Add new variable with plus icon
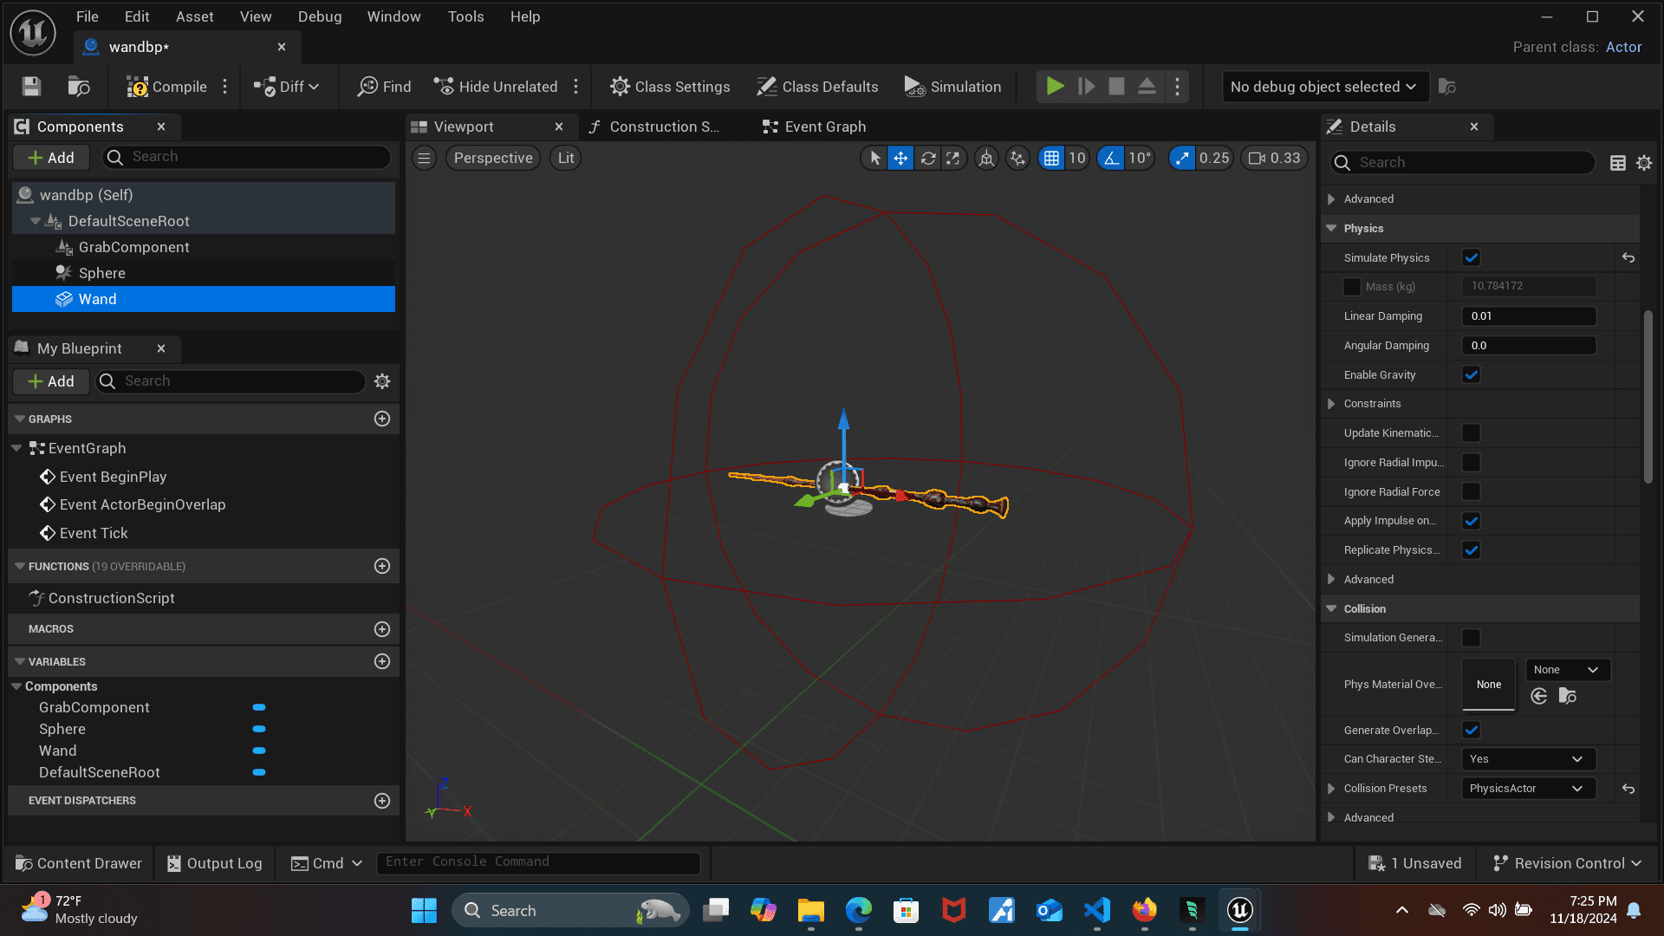The image size is (1664, 936). click(382, 661)
